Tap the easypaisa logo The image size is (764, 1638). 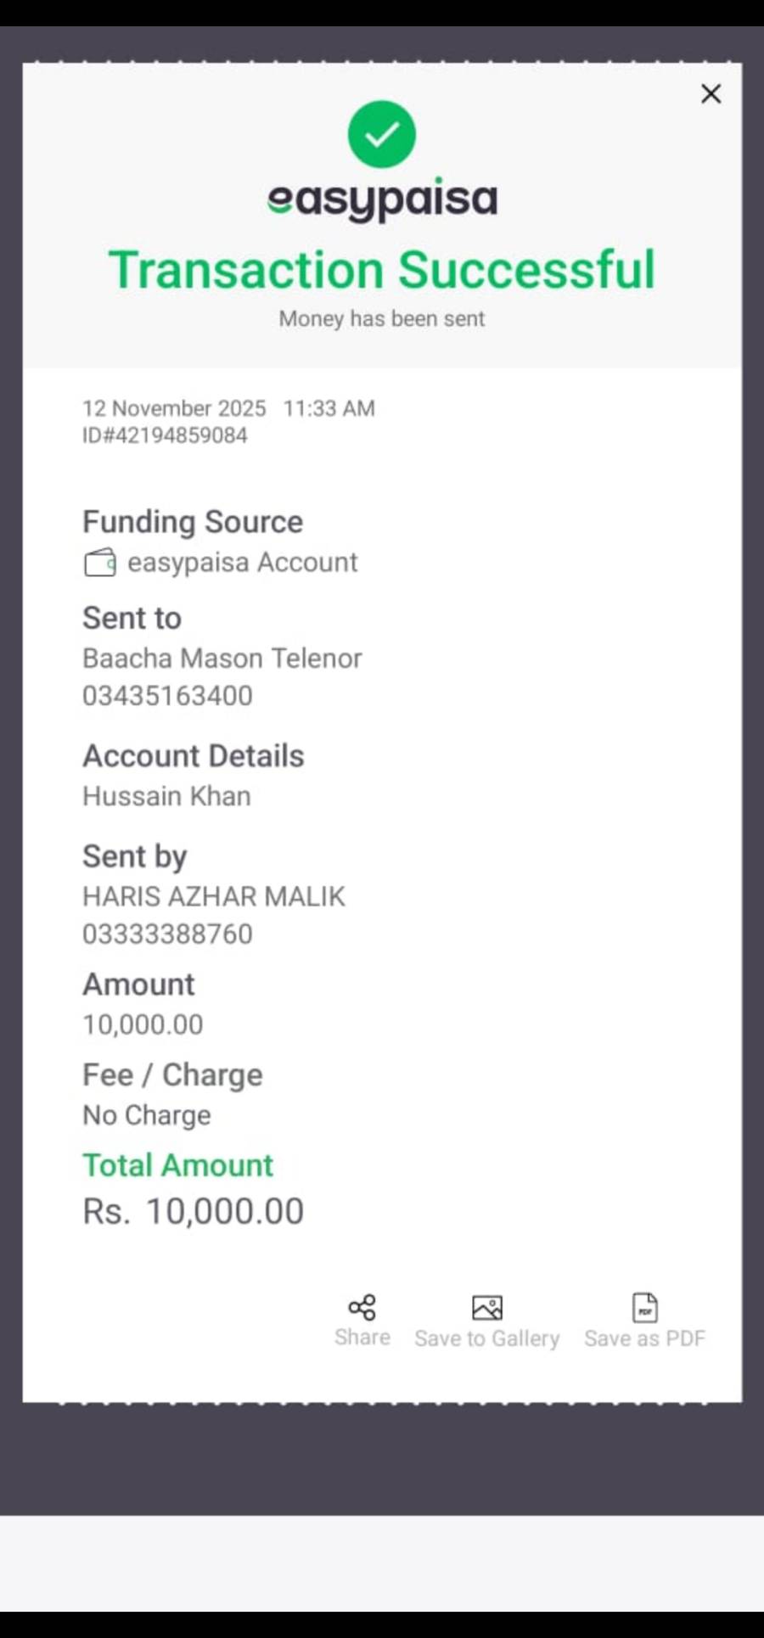[x=382, y=199]
